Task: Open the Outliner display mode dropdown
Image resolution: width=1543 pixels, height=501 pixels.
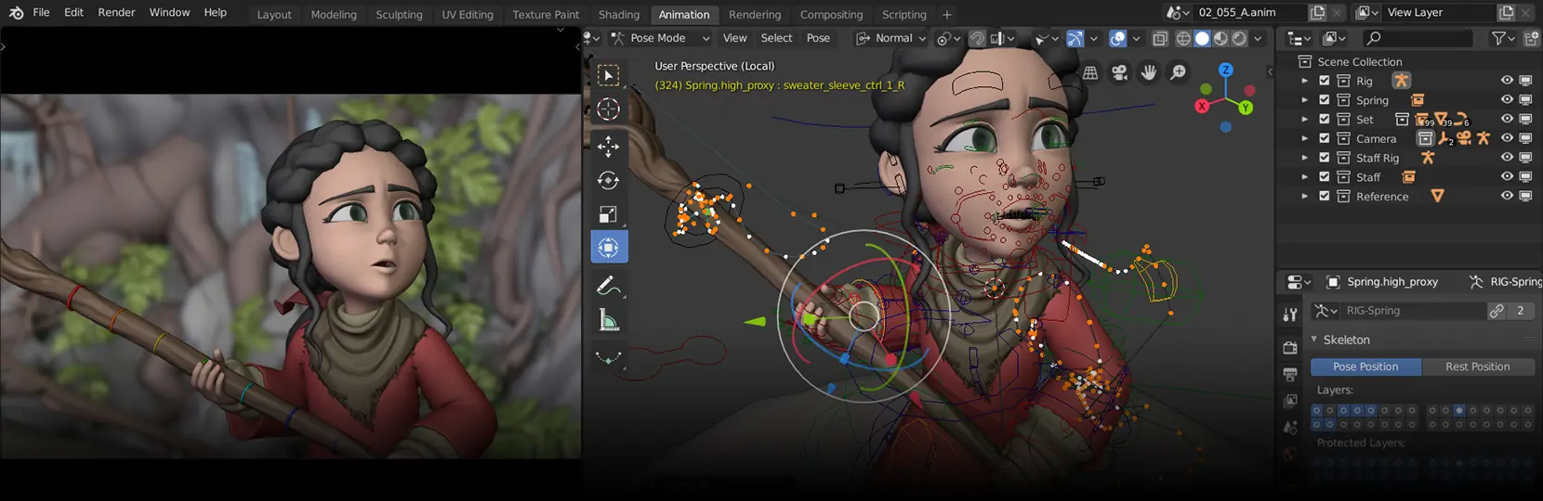Action: click(x=1299, y=38)
